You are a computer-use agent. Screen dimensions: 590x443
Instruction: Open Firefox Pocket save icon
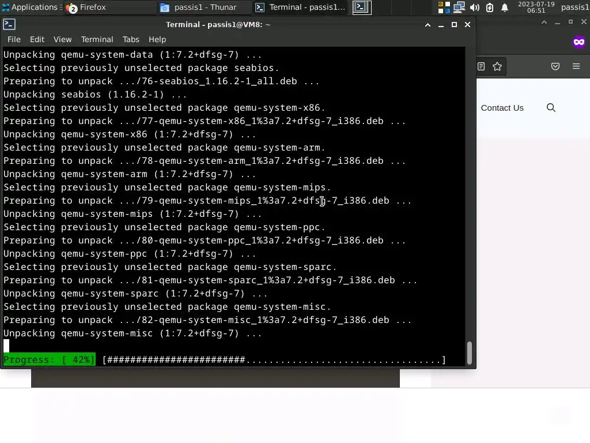point(555,67)
